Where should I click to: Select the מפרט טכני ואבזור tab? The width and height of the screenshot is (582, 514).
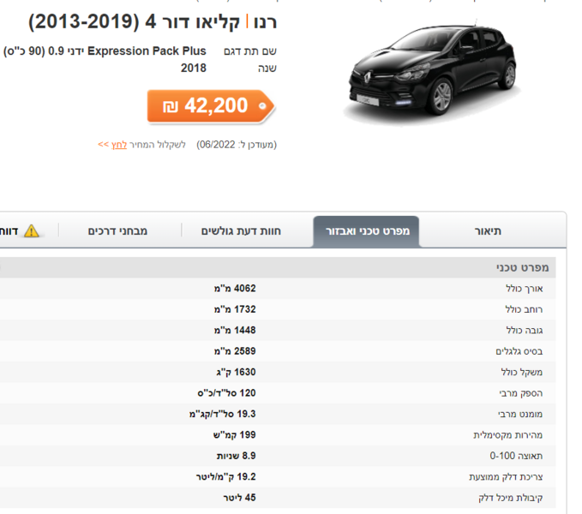(367, 231)
